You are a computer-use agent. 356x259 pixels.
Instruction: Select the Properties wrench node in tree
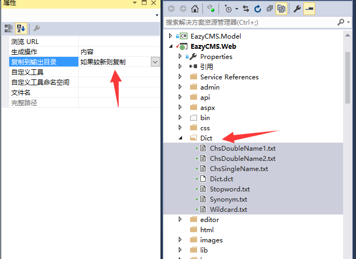[216, 57]
